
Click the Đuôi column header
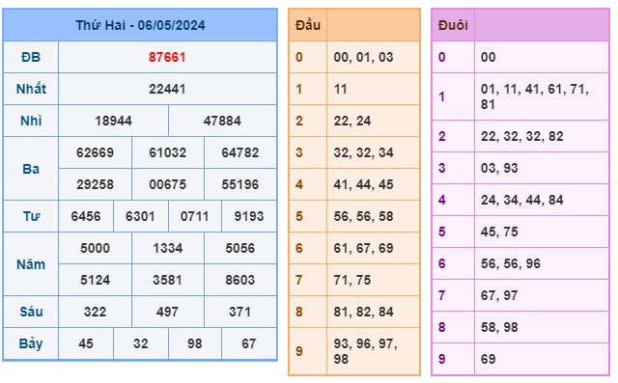[453, 25]
